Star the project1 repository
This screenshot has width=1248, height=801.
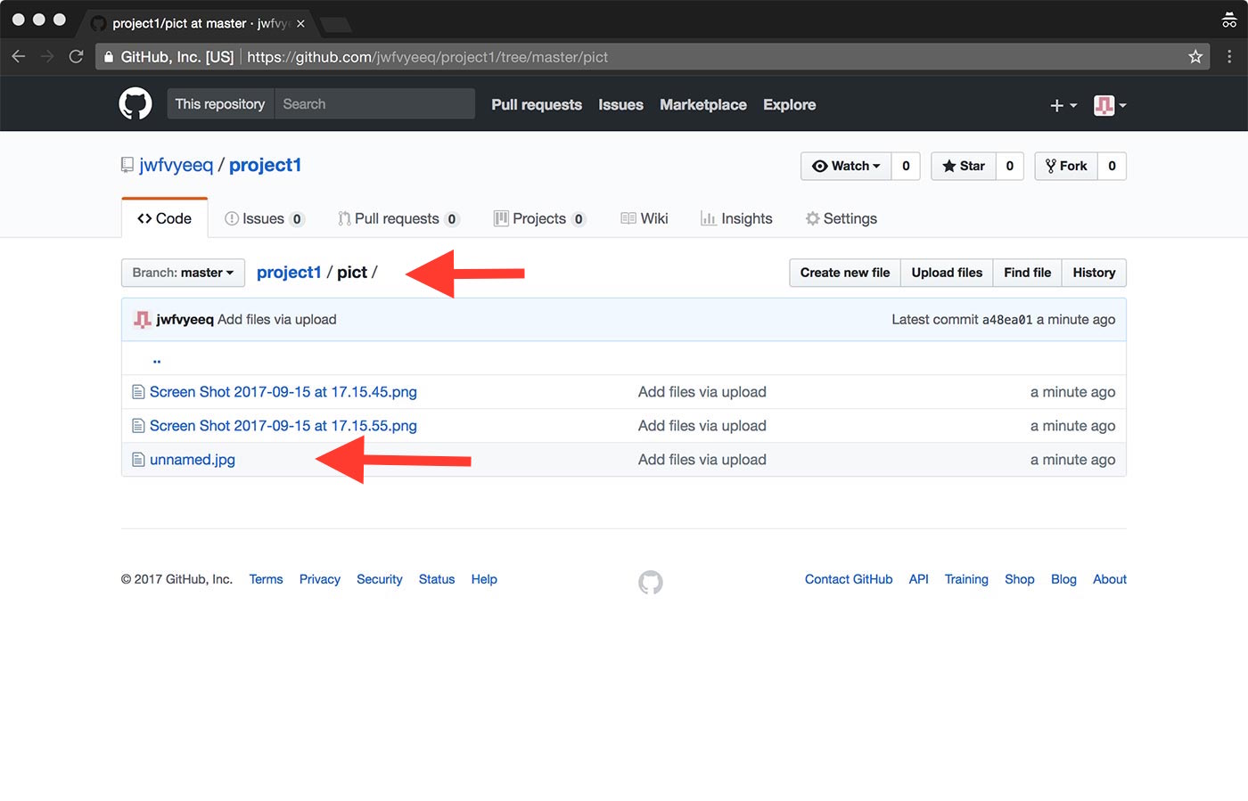964,166
